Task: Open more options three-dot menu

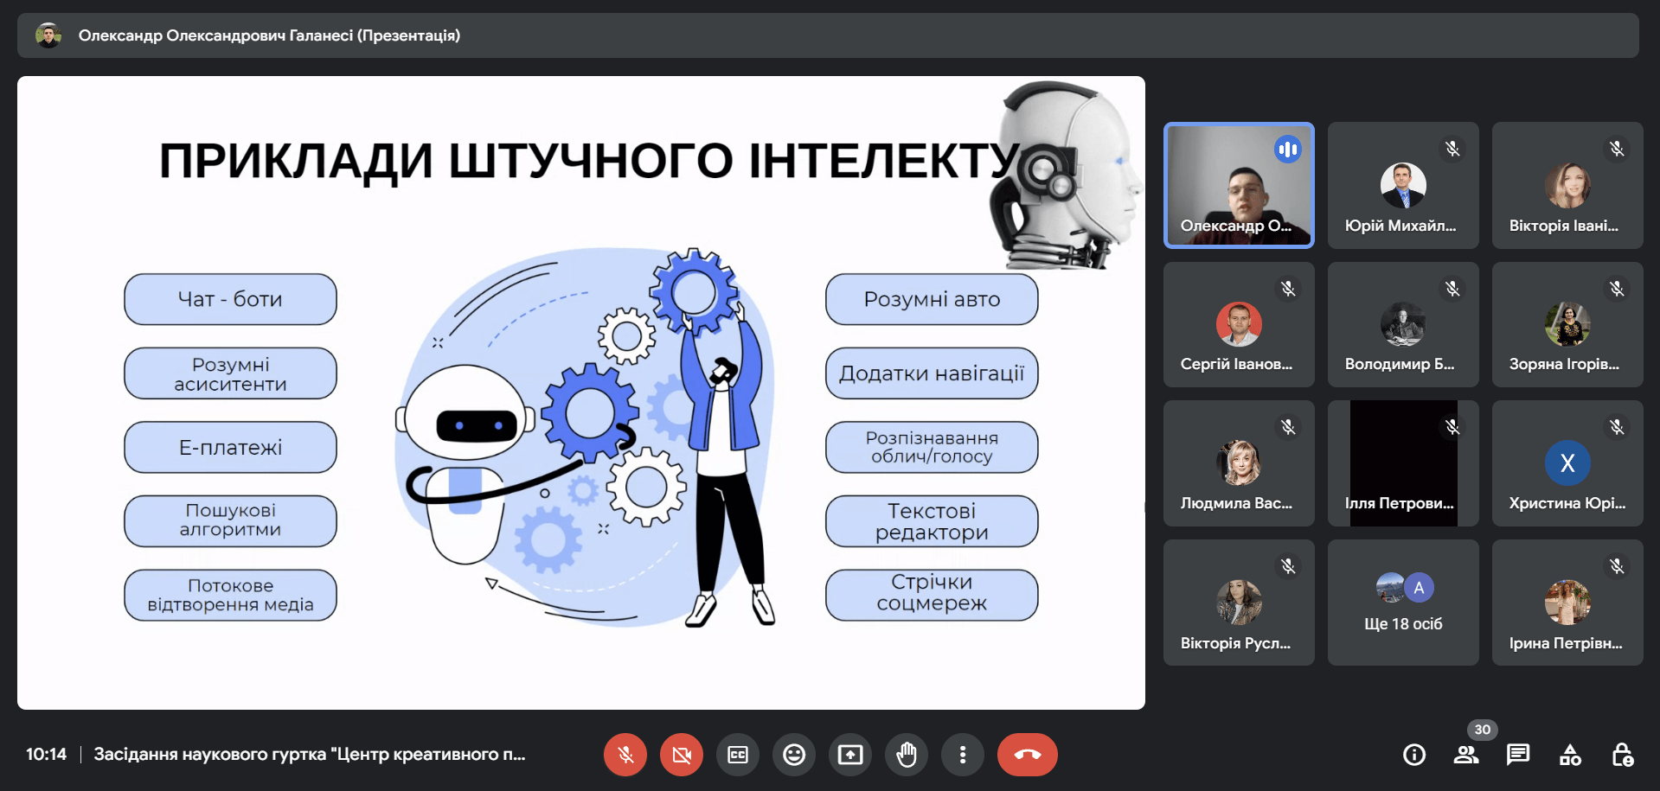Action: click(x=962, y=755)
